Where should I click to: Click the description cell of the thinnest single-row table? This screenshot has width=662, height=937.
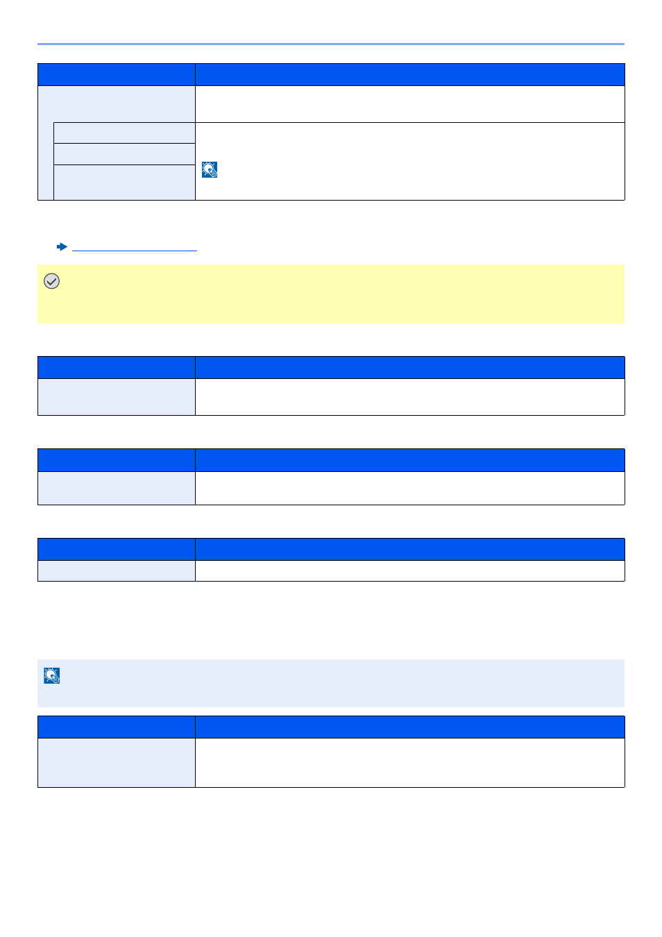click(410, 571)
